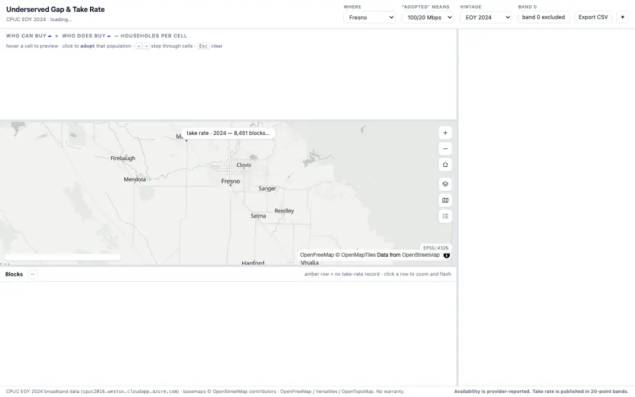
Task: Open the Where dropdown set to Fresno
Action: click(369, 17)
